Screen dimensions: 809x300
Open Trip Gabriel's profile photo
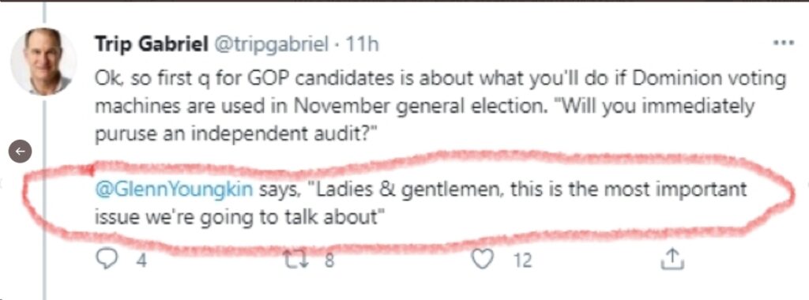tap(43, 61)
